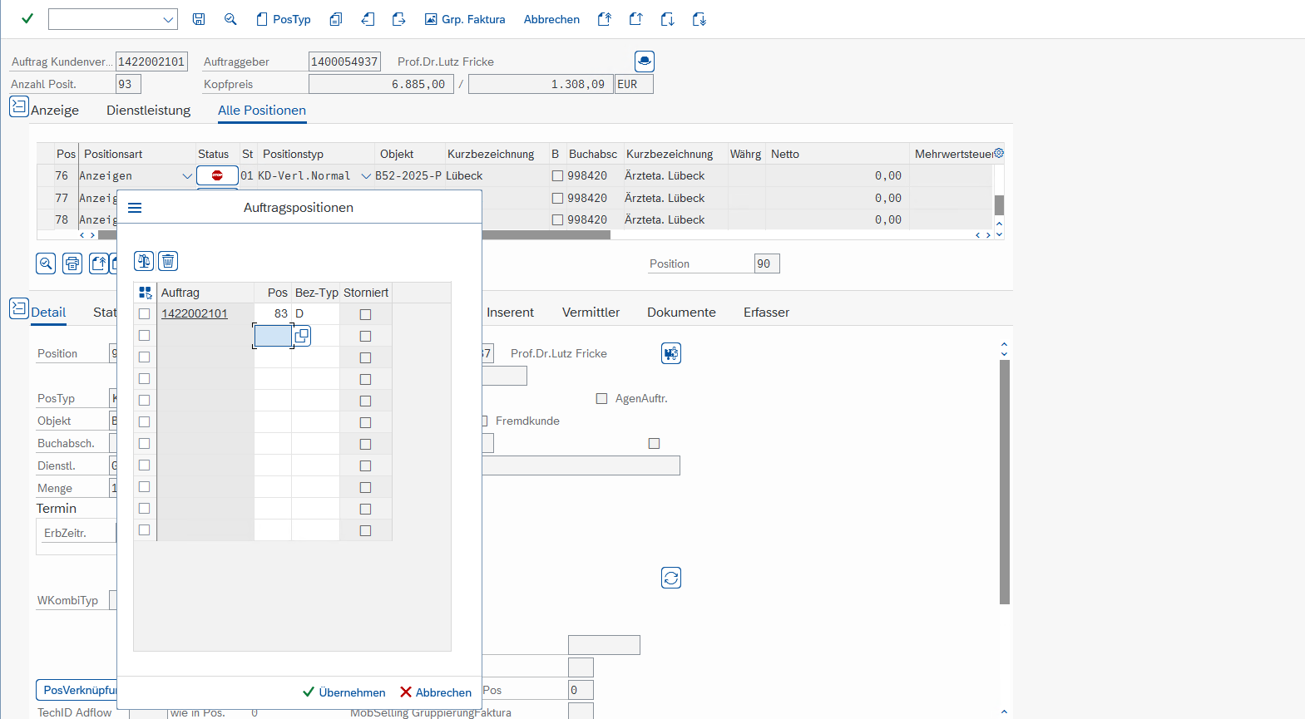Click scroll-up arrow of detail area scrollbar

click(1004, 344)
